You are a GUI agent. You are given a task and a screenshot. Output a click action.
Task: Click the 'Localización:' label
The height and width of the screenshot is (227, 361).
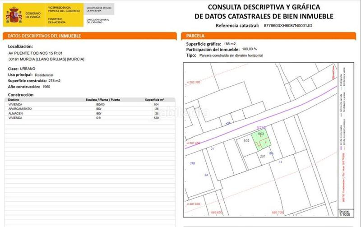[20, 46]
